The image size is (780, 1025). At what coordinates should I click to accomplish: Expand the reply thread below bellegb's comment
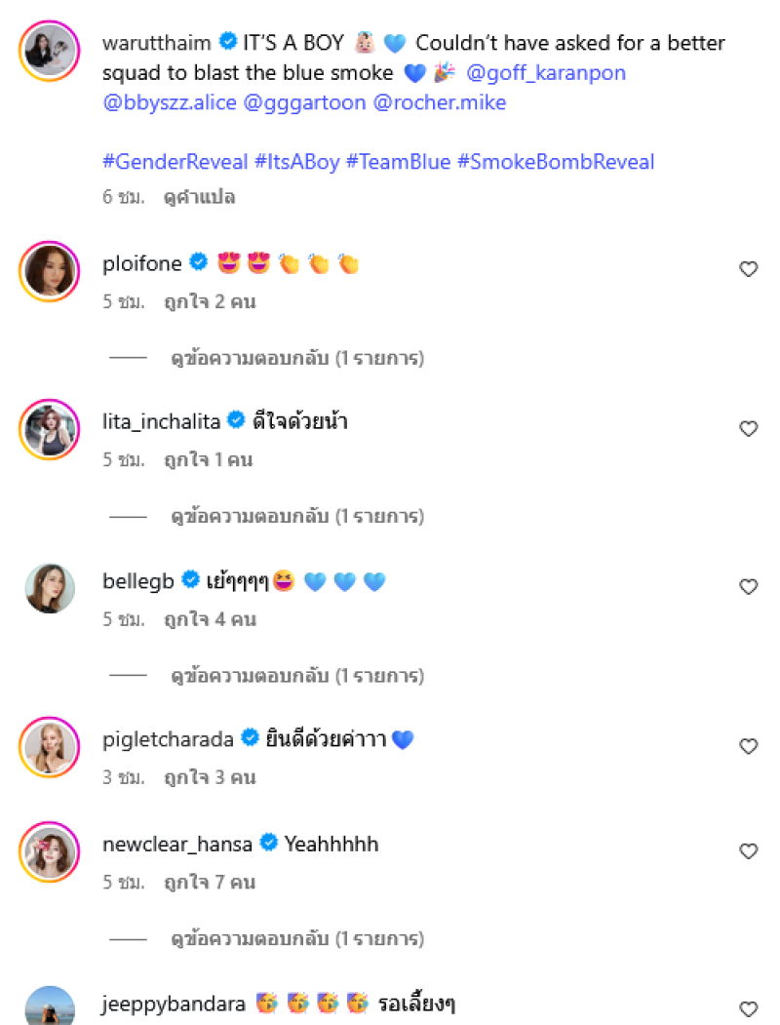click(x=296, y=676)
